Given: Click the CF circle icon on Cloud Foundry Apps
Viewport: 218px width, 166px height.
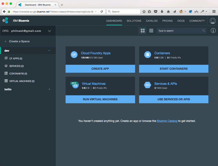Looking at the screenshot, I should tap(74, 55).
